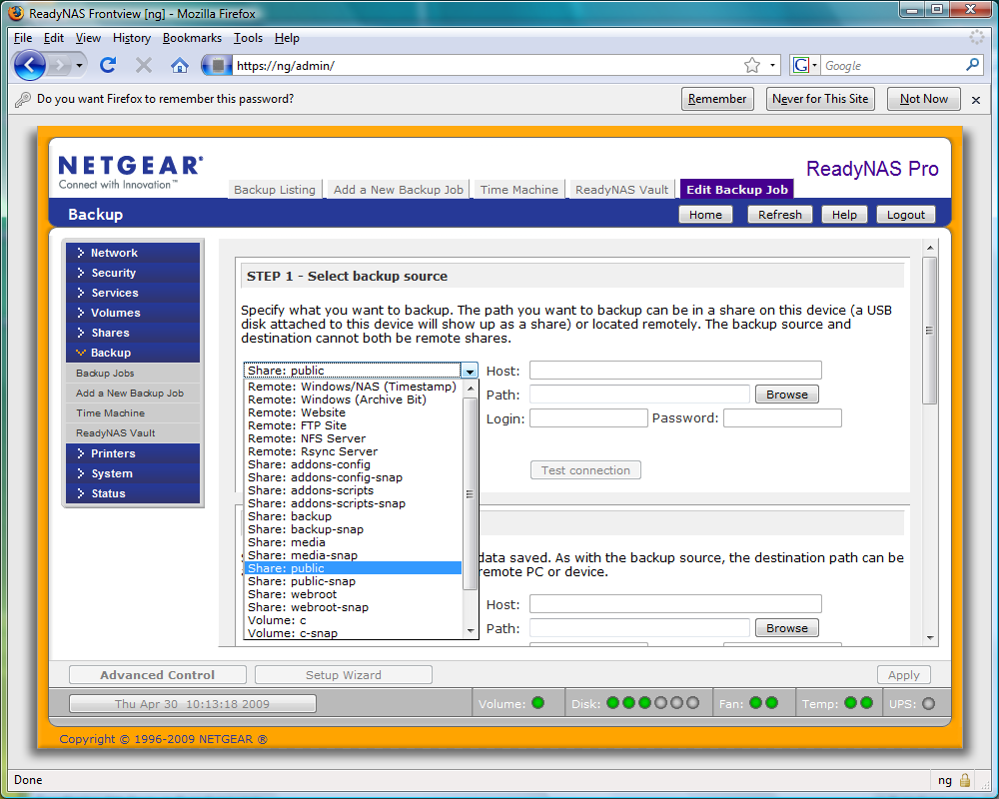The height and width of the screenshot is (799, 999).
Task: Expand the Volumes sidebar section
Action: 133,313
